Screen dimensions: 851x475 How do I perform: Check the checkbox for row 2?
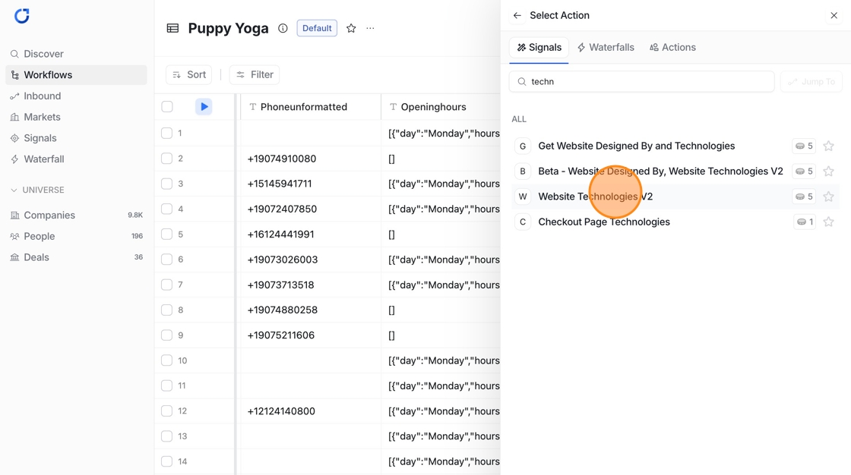pyautogui.click(x=166, y=159)
